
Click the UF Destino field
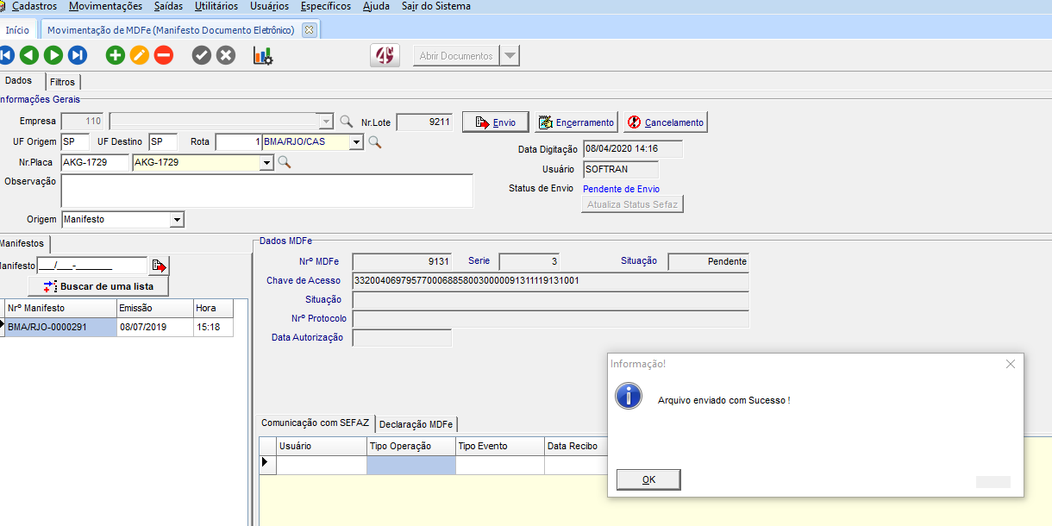(162, 141)
